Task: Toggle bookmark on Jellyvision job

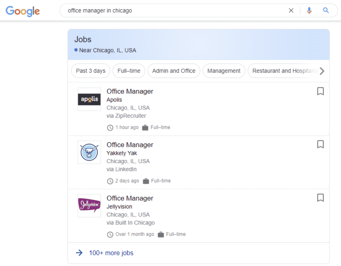Action: 320,198
